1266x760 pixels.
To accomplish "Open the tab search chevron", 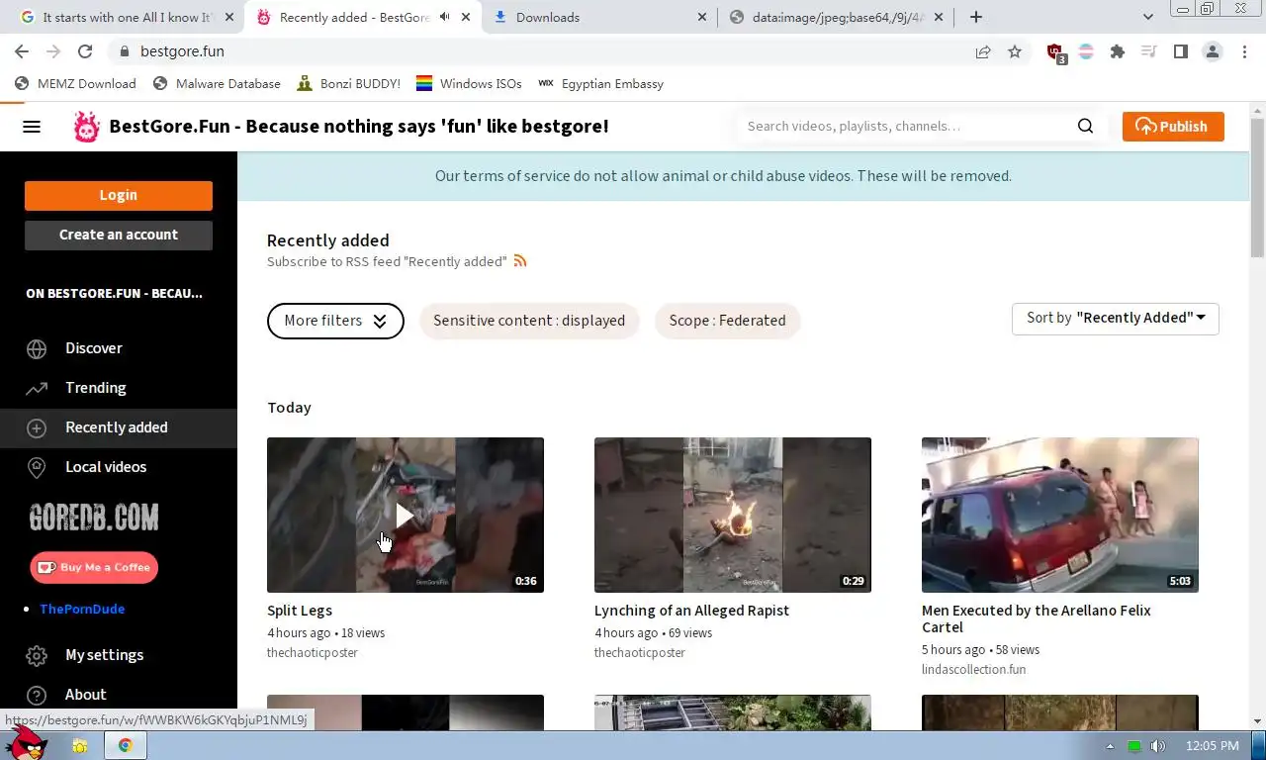I will [x=1148, y=17].
